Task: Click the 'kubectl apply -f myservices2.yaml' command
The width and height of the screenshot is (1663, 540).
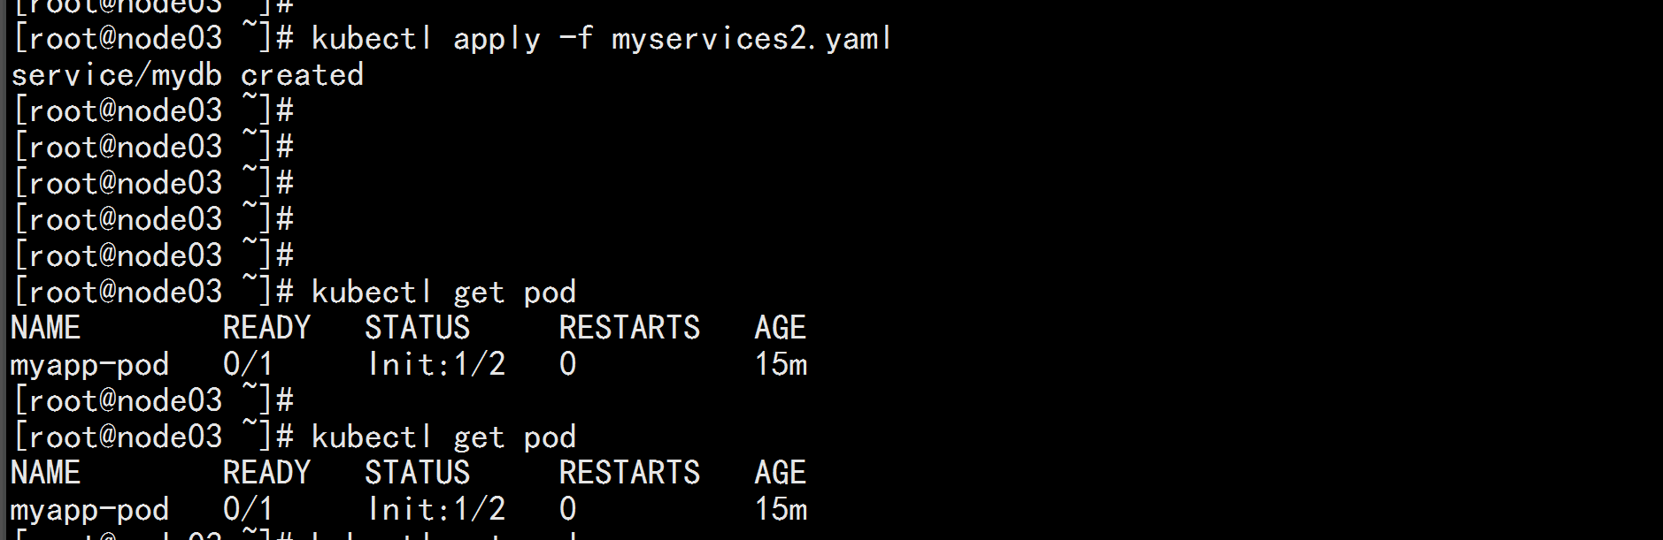Action: tap(601, 39)
